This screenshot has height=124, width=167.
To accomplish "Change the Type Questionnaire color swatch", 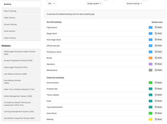I will (151, 107).
